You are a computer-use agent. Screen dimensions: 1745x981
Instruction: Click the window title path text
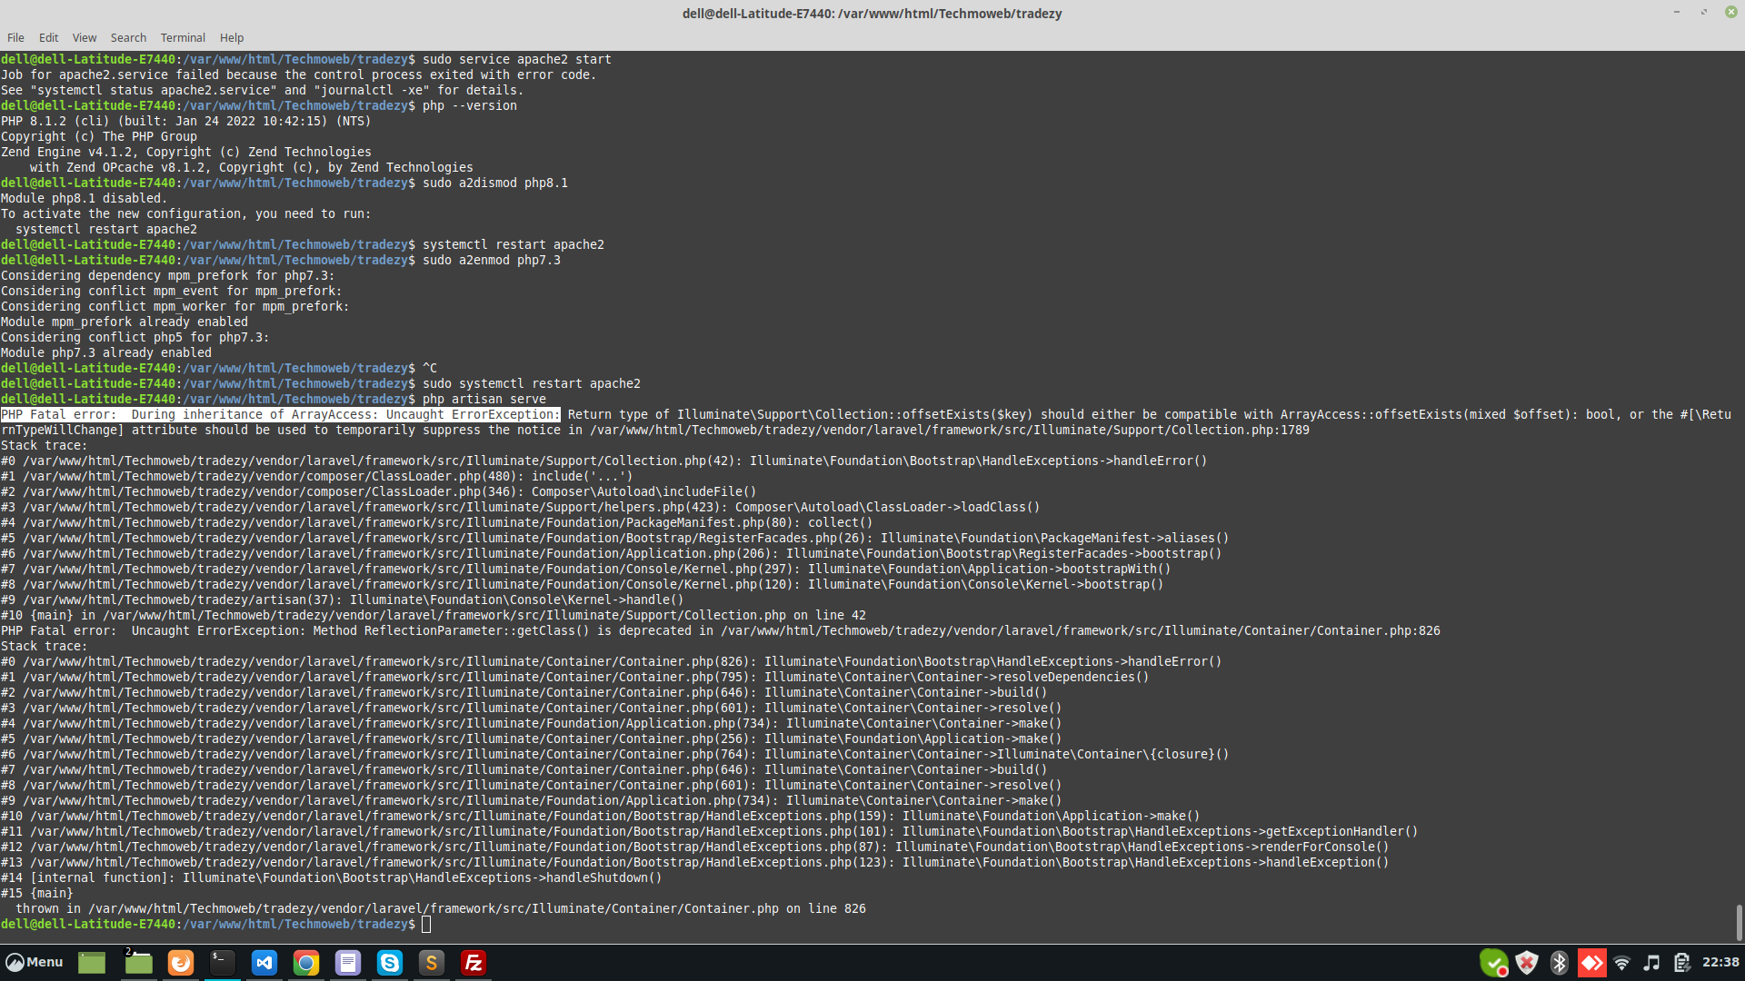[x=872, y=14]
